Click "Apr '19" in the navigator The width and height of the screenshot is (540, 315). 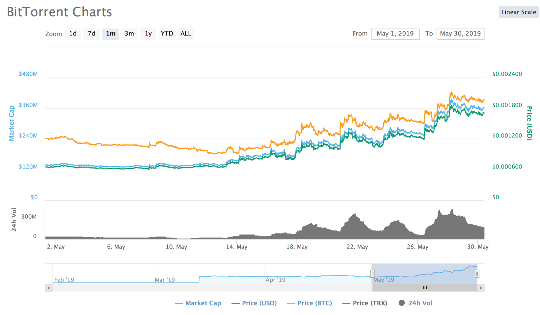coord(275,280)
